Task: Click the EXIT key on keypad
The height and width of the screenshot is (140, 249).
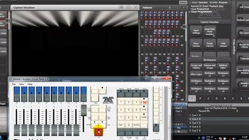Action: click(x=121, y=125)
